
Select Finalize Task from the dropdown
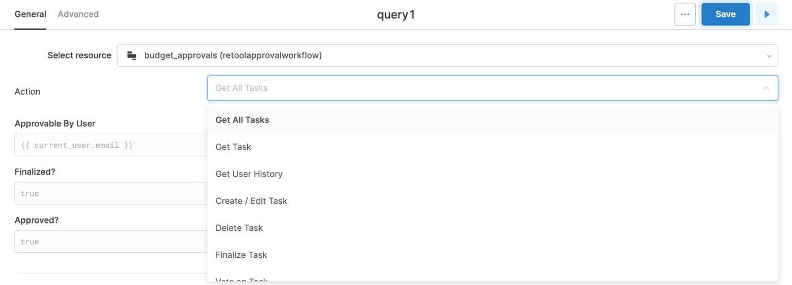tap(241, 255)
